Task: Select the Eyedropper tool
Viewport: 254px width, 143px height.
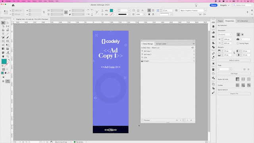Action: (x=8, y=53)
